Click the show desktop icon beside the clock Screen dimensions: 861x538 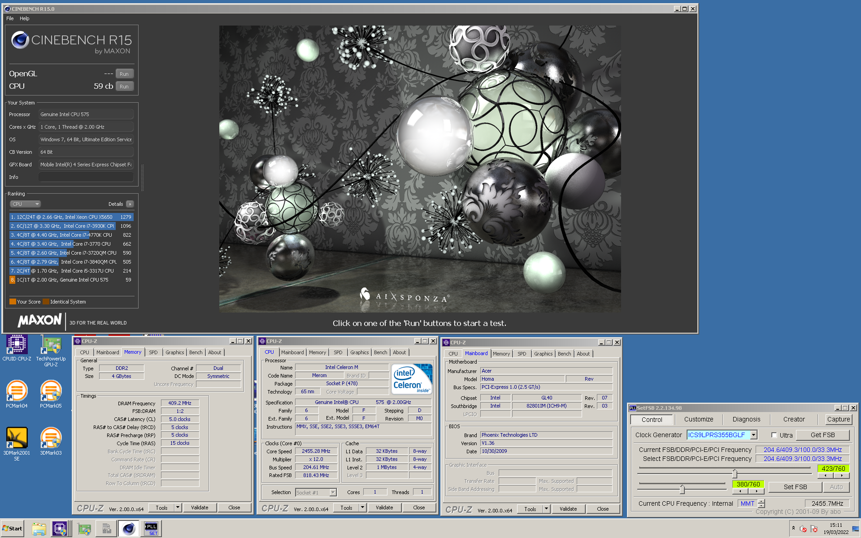856,529
